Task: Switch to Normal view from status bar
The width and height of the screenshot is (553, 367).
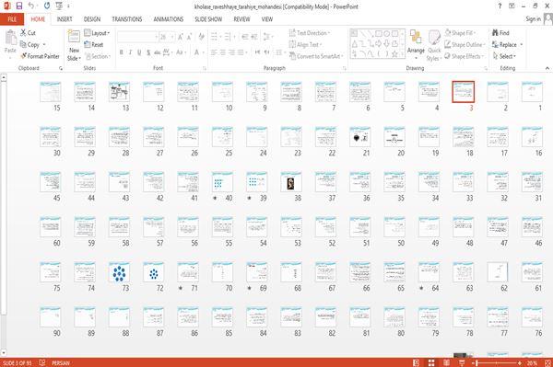Action: pos(416,362)
